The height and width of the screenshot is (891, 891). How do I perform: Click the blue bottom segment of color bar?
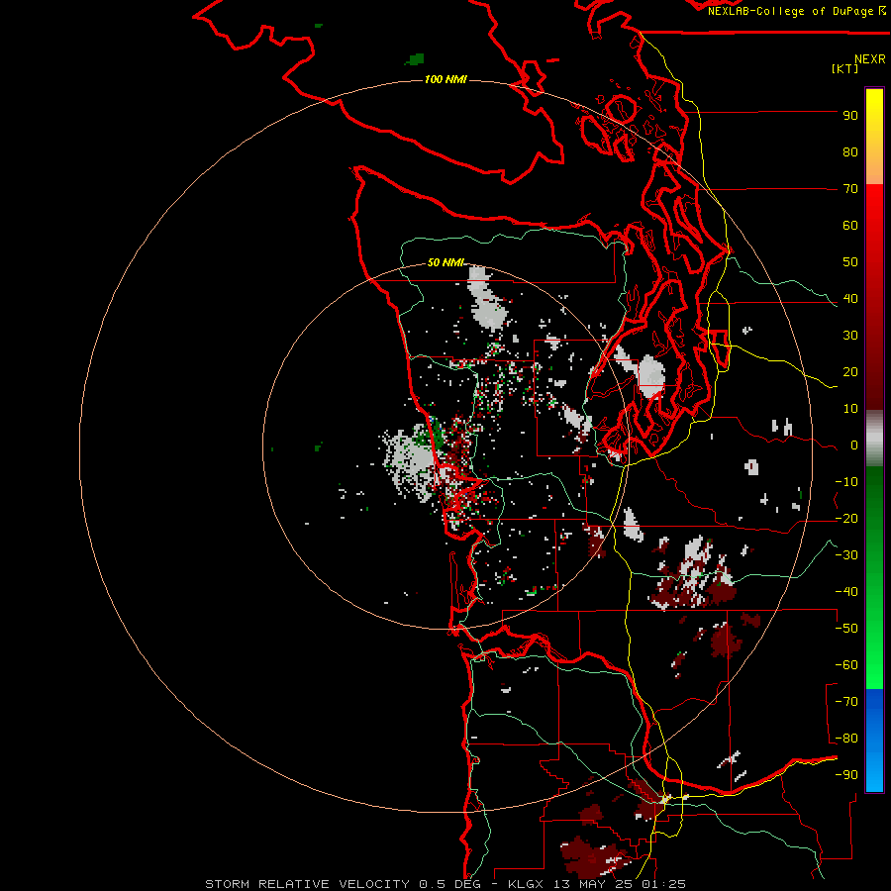pos(874,741)
